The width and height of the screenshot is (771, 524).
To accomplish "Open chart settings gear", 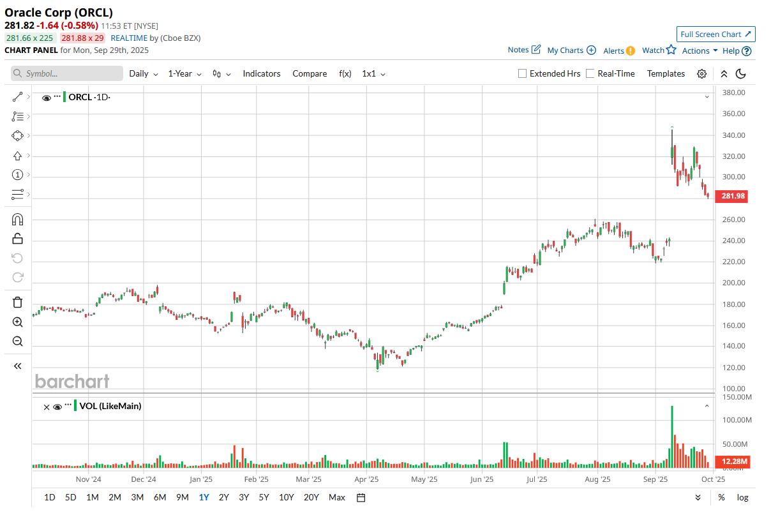I will [701, 73].
